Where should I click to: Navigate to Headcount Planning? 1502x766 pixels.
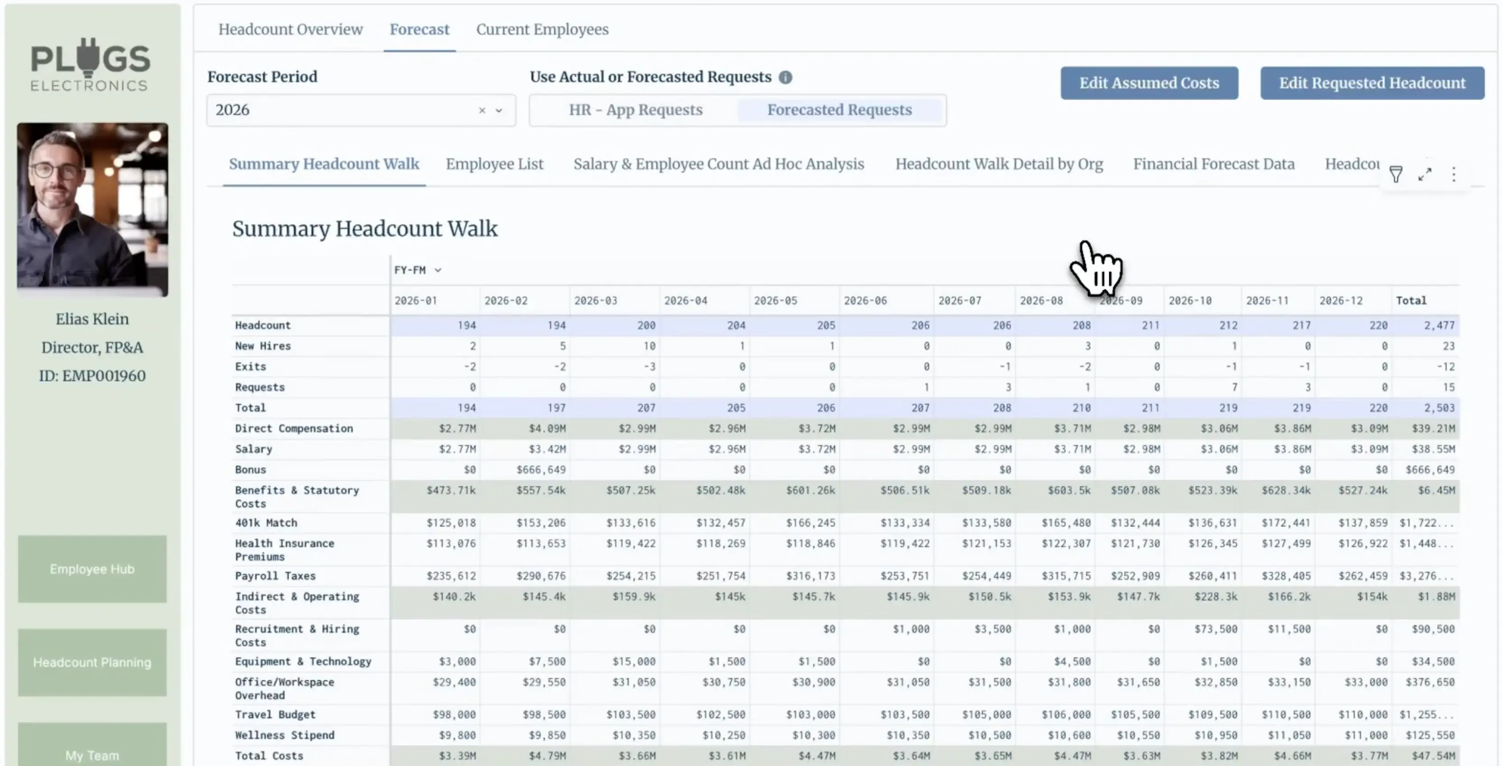click(92, 662)
